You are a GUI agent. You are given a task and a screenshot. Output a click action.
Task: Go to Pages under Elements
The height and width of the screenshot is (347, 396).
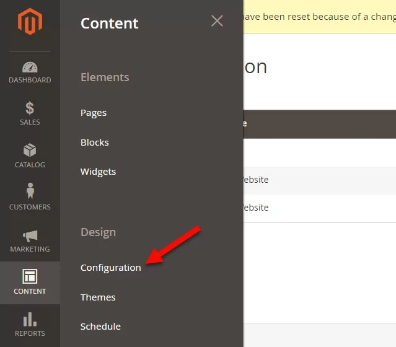[x=94, y=113]
